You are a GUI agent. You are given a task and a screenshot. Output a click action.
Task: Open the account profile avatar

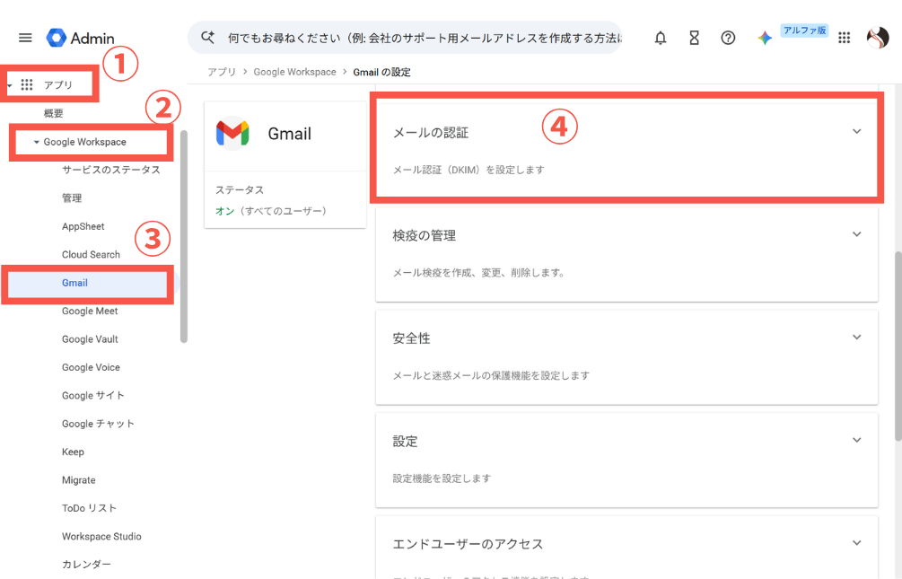click(877, 38)
